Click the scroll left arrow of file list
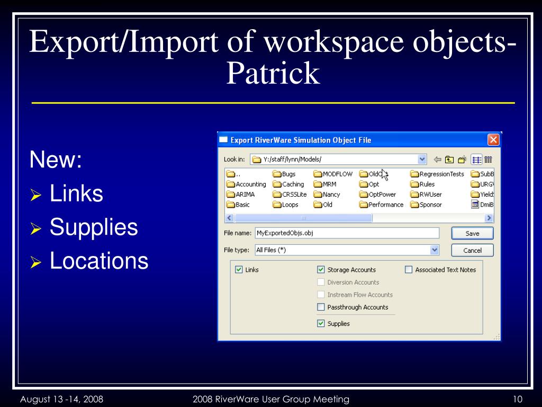The width and height of the screenshot is (542, 407). coord(230,218)
